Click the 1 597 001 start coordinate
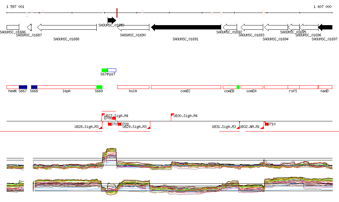Screen dimensions: 339x202 [15, 7]
